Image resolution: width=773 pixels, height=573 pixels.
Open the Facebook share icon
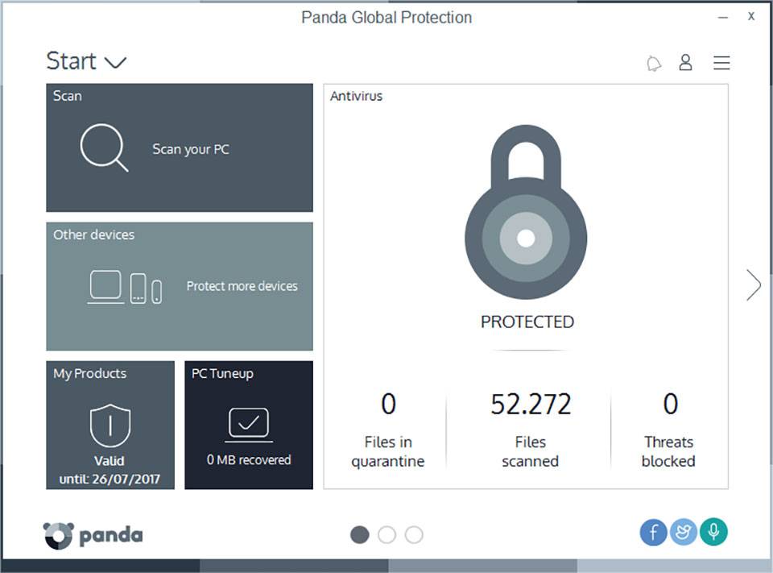pos(653,532)
